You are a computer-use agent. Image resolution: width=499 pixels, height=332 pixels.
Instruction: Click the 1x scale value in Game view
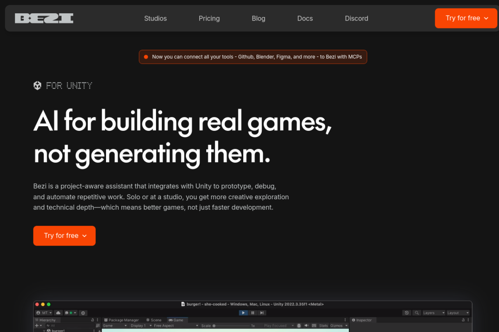[x=253, y=326]
